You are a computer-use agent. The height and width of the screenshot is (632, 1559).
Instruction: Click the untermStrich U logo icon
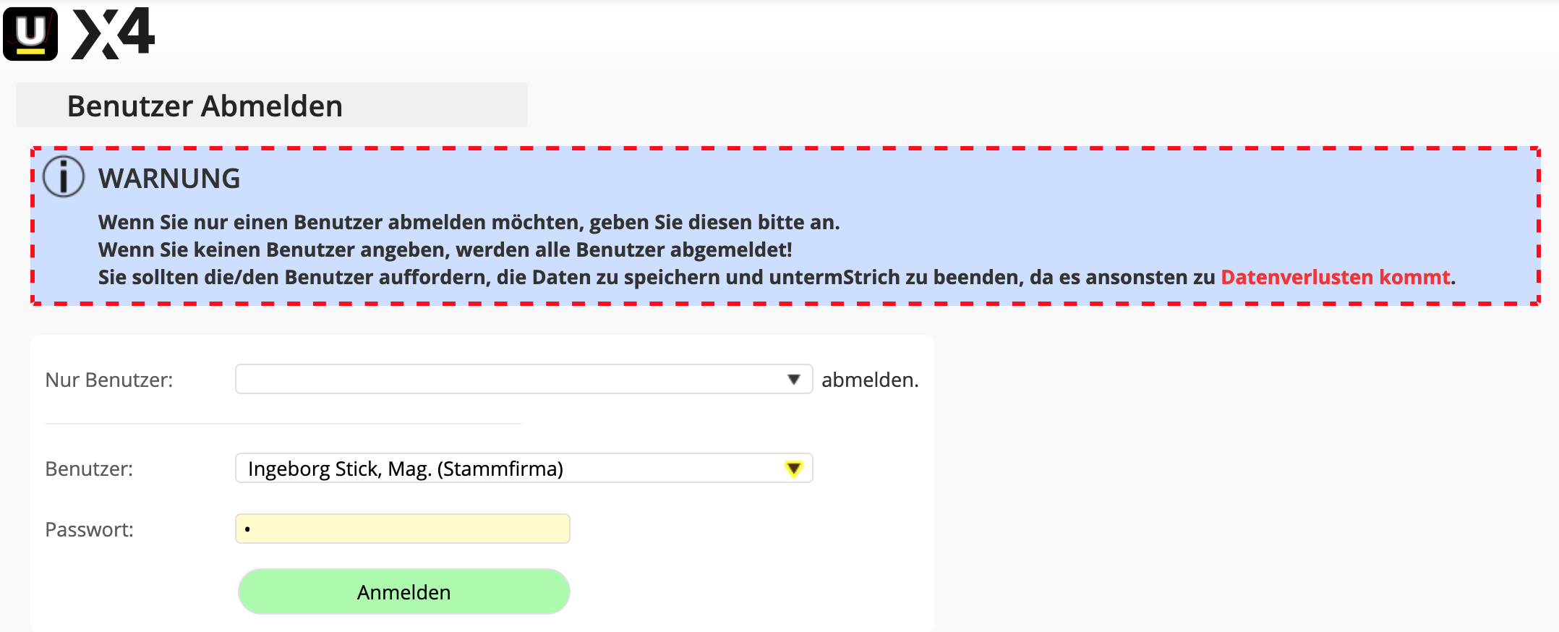pyautogui.click(x=30, y=33)
